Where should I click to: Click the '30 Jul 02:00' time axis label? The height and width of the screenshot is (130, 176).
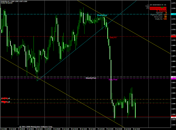(x=128, y=129)
